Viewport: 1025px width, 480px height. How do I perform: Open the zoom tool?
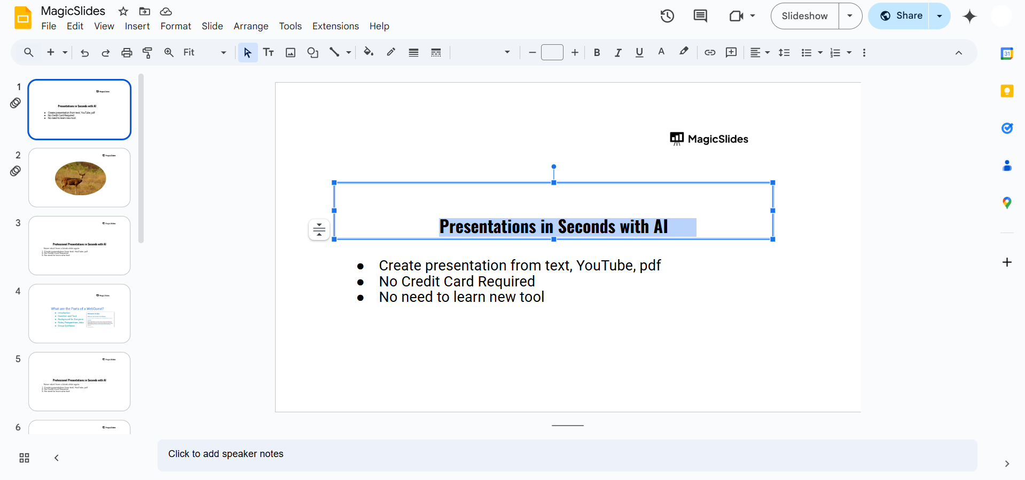(x=169, y=52)
